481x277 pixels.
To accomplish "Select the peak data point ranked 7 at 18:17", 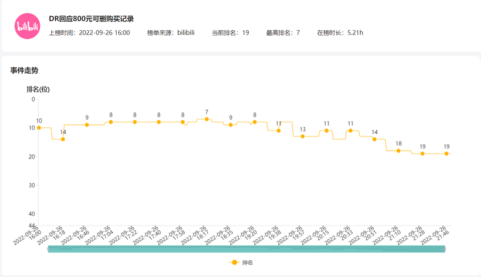I will (x=207, y=119).
